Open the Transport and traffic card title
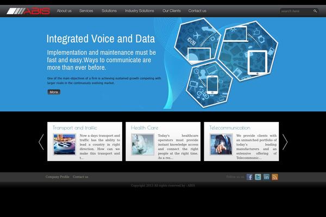The width and height of the screenshot is (326, 217). 75,127
